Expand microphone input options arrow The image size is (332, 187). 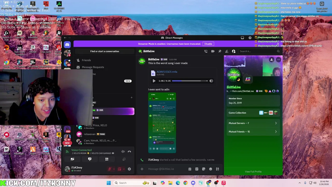[x=114, y=169]
